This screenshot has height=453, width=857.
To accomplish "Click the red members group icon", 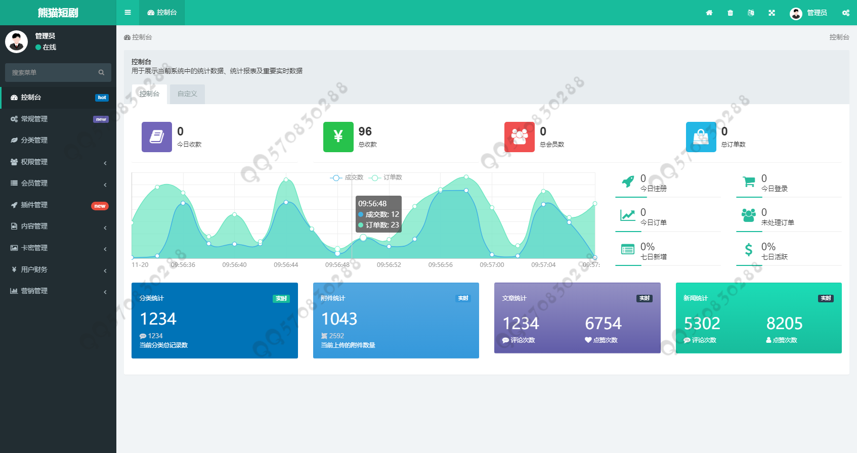I will point(519,137).
